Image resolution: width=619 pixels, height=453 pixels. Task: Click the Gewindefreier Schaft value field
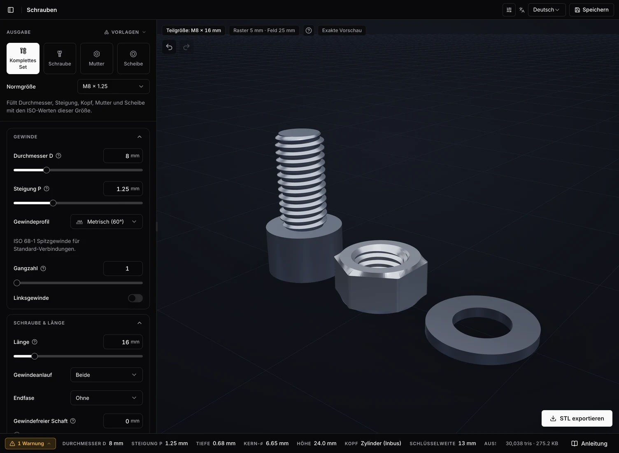pyautogui.click(x=123, y=421)
